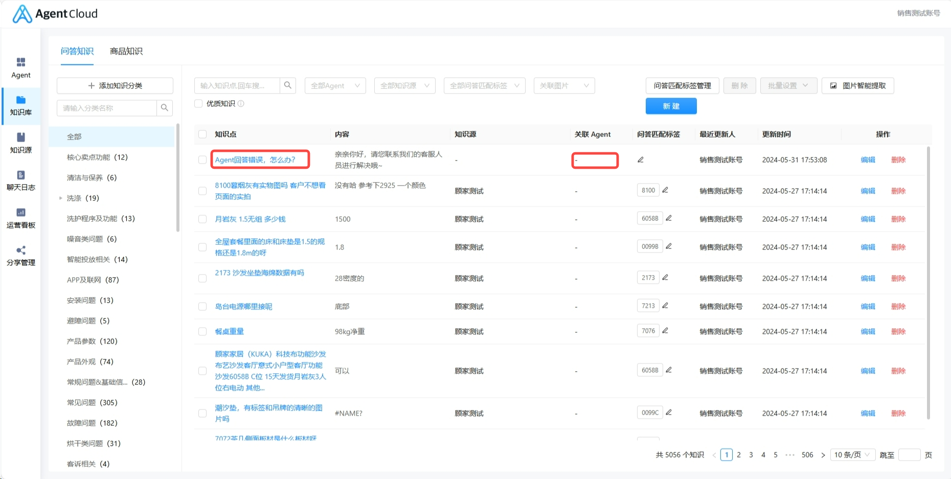
Task: Open the 分享管理 sidebar section
Action: tap(21, 256)
